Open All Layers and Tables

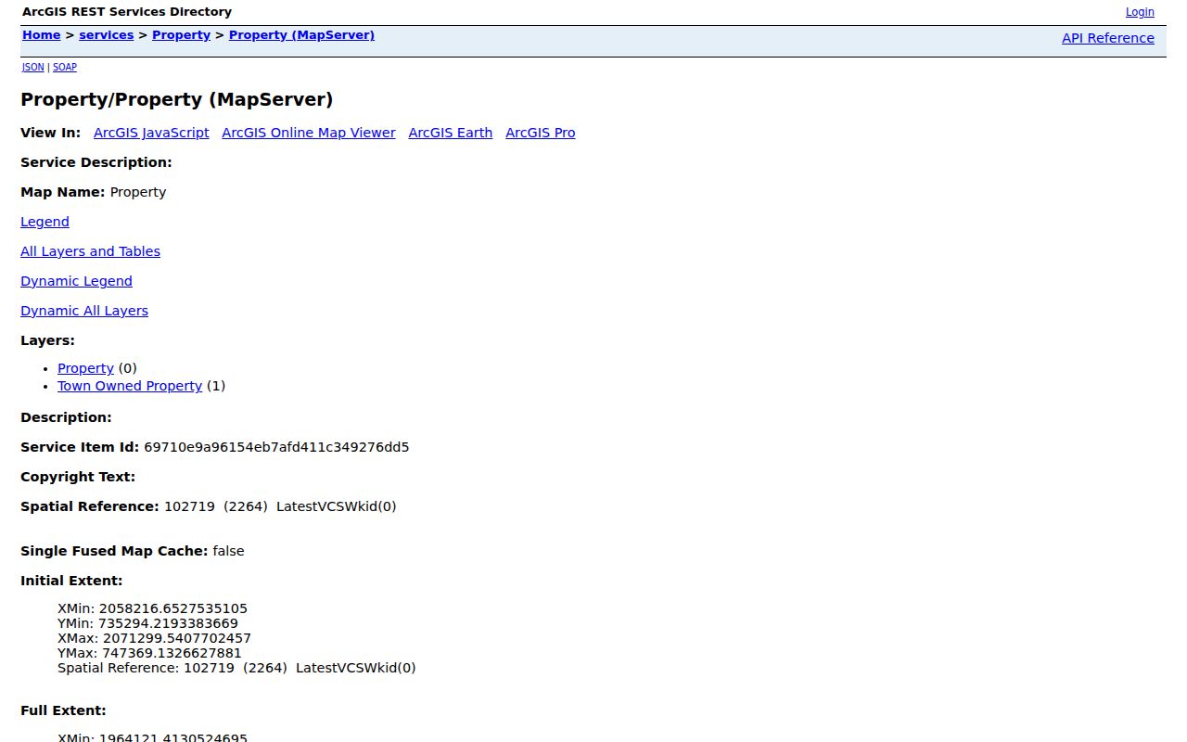point(90,251)
